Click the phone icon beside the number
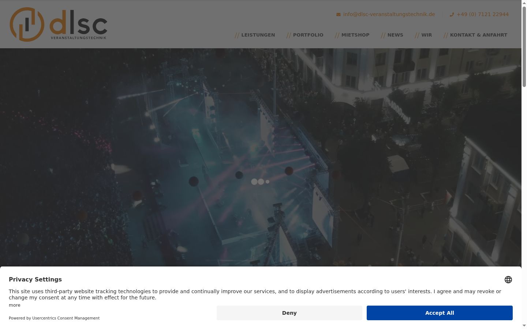Viewport: 527px width, 329px height. 452,15
